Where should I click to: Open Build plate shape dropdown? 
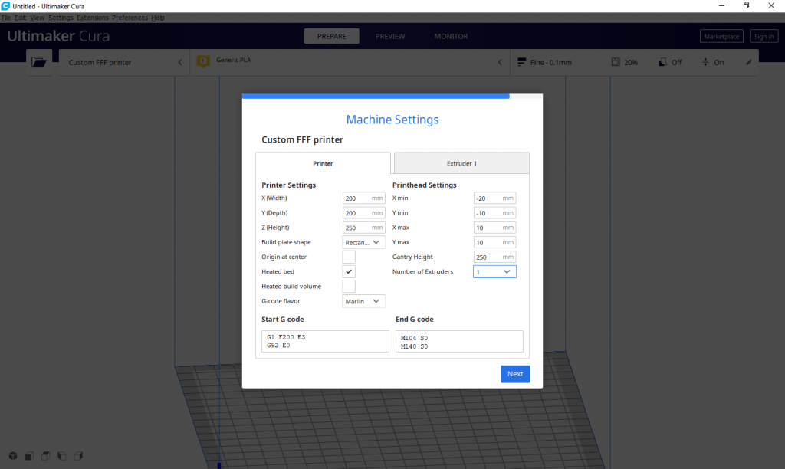[x=364, y=242]
